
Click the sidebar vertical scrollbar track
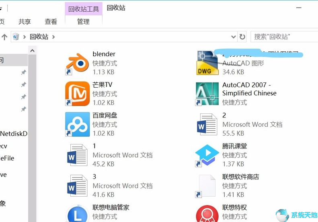coord(32,138)
